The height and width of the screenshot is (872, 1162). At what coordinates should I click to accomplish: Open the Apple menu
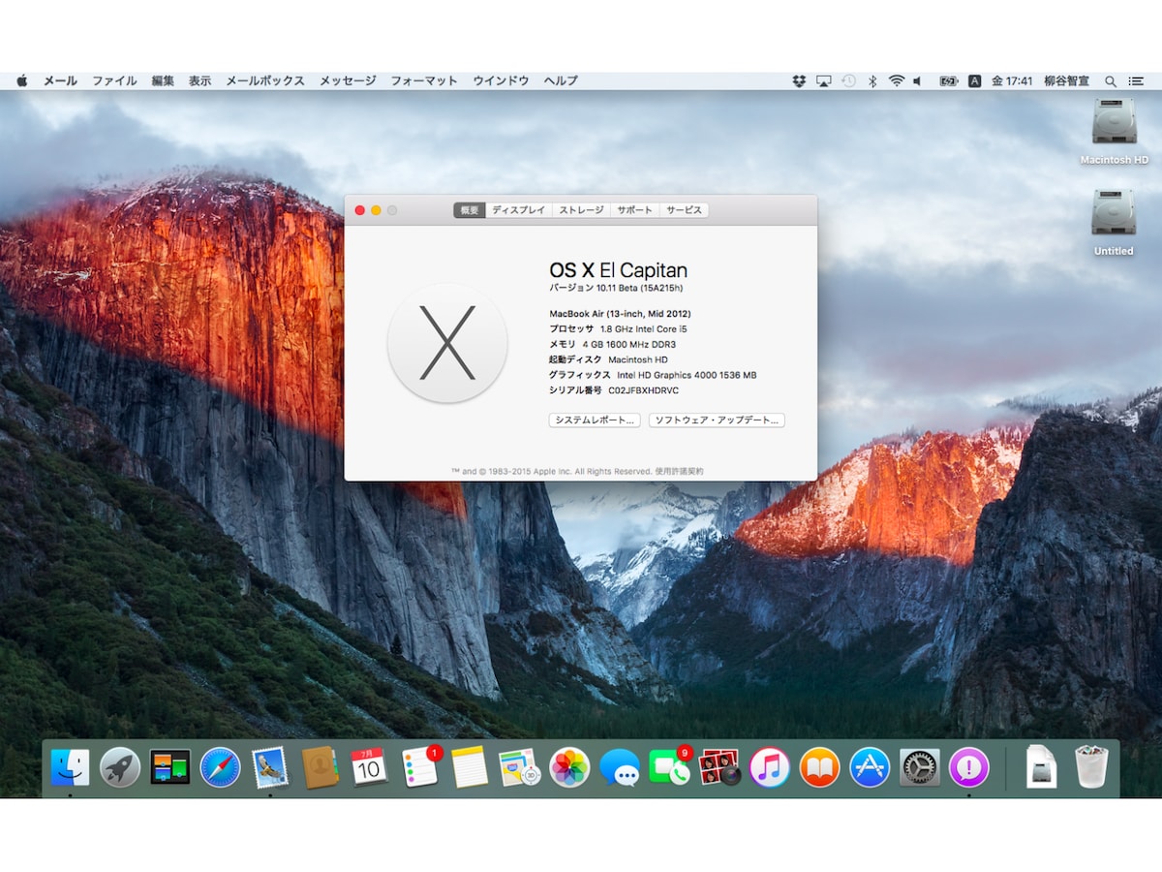pos(22,81)
